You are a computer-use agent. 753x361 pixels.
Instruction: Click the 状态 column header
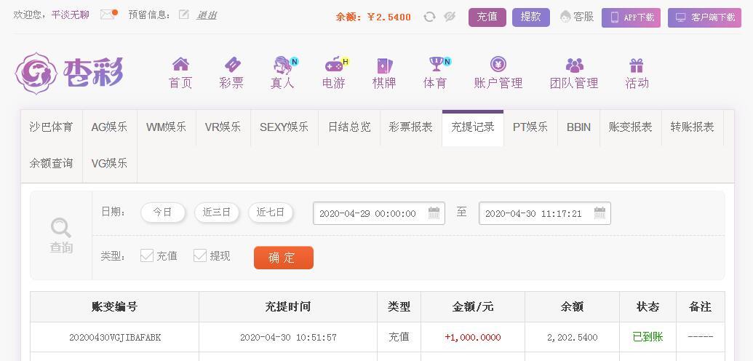click(x=648, y=306)
